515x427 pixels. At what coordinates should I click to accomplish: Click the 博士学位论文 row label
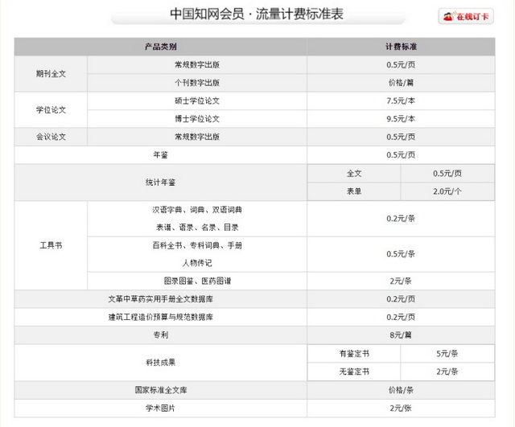tap(196, 119)
